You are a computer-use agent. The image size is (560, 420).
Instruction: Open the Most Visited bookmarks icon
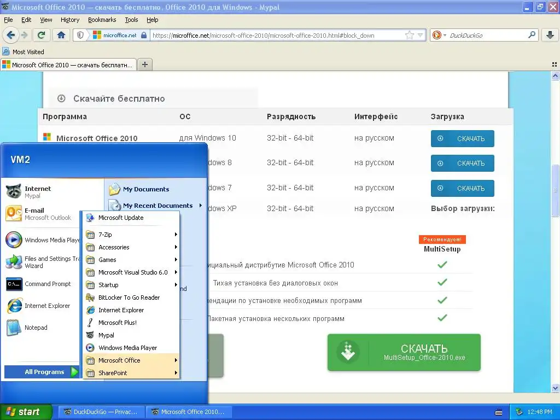pyautogui.click(x=5, y=51)
